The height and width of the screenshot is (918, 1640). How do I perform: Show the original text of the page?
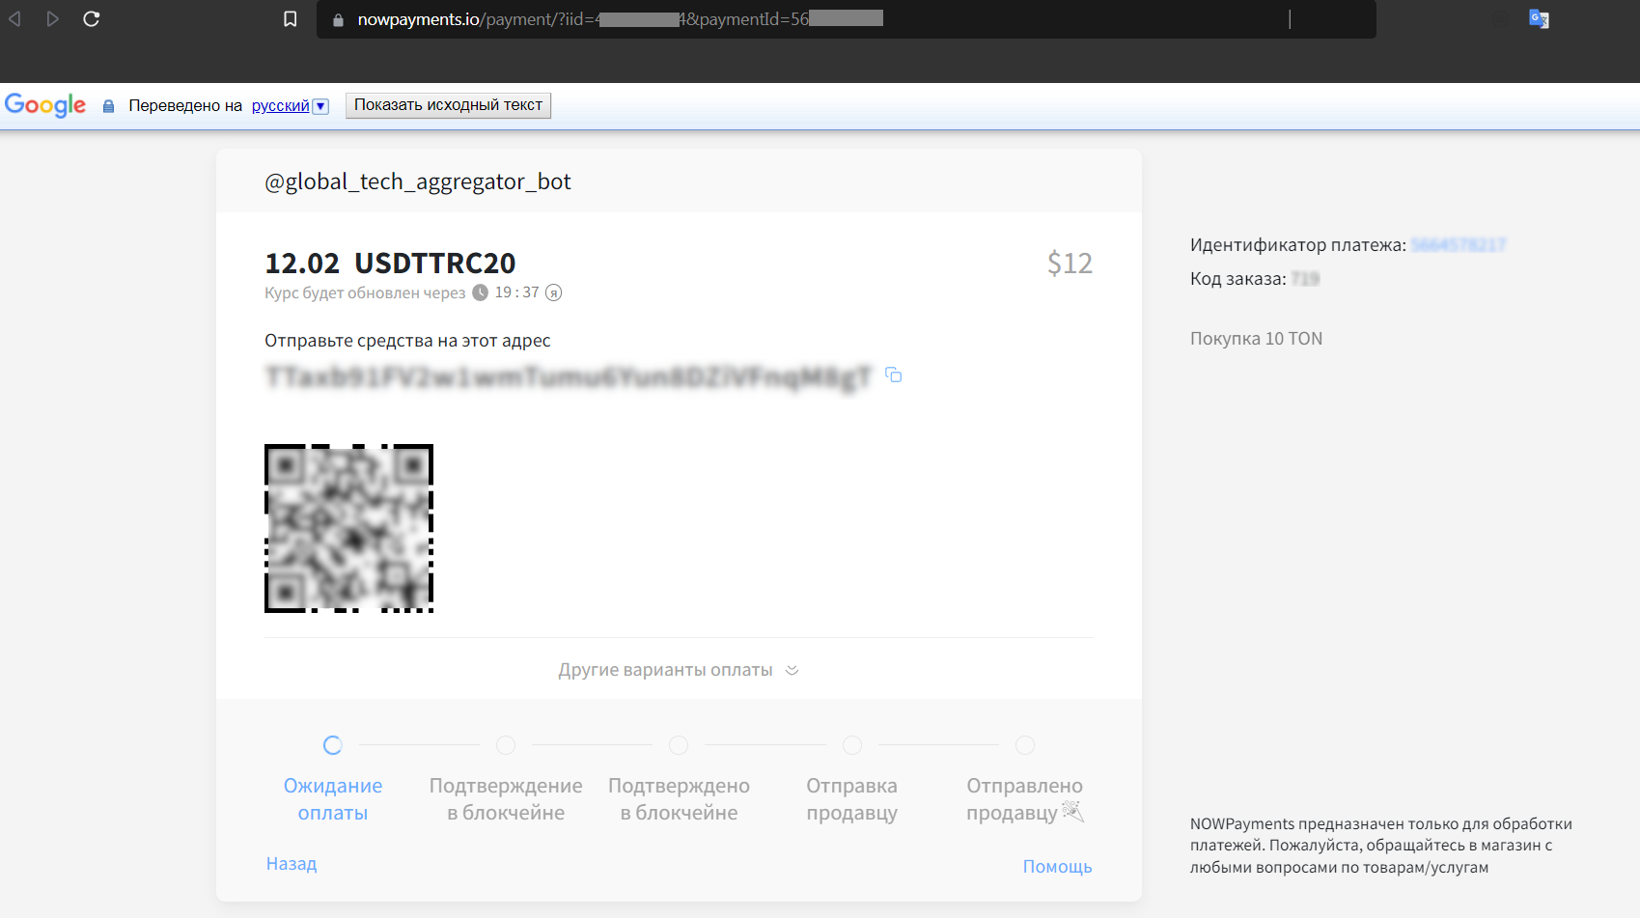coord(448,105)
